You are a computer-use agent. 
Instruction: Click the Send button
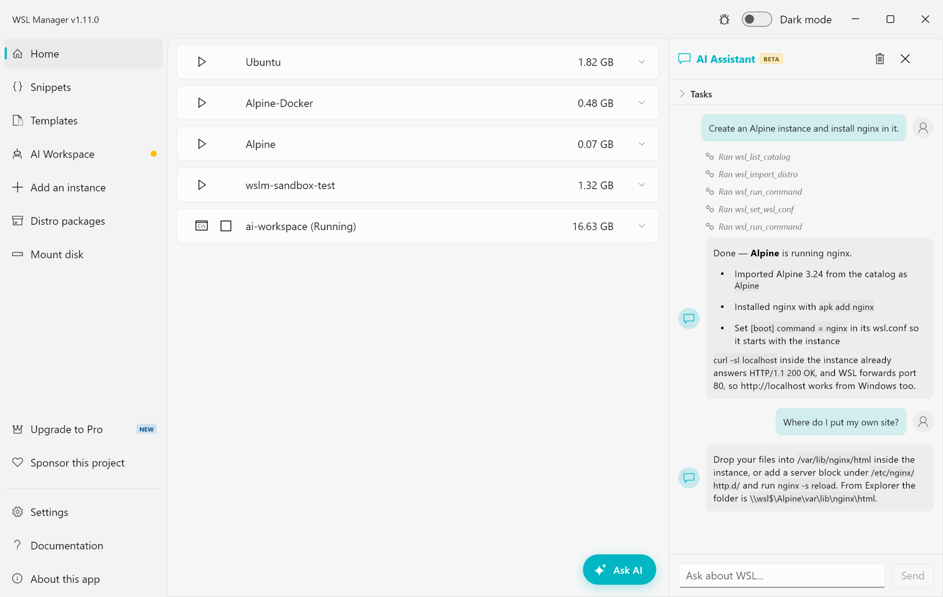click(912, 576)
